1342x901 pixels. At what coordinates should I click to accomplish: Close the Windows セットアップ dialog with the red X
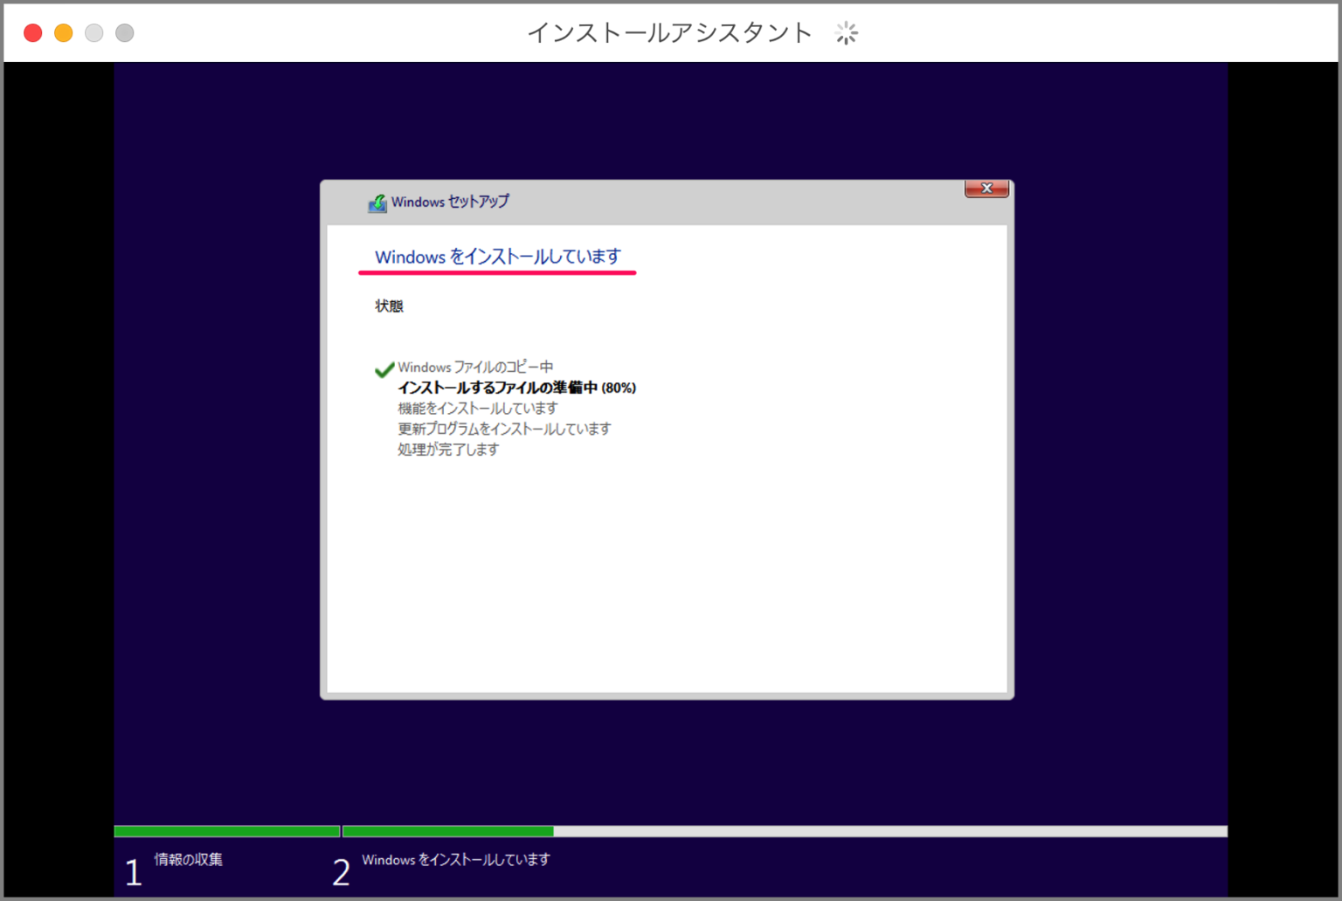pos(986,188)
